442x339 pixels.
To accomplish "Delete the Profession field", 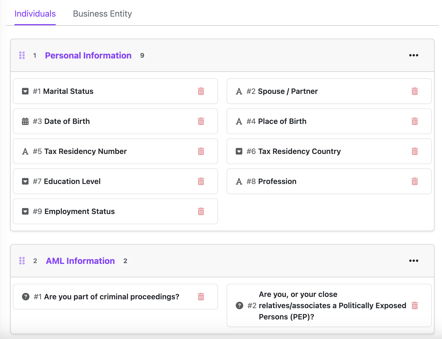I will click(x=415, y=181).
